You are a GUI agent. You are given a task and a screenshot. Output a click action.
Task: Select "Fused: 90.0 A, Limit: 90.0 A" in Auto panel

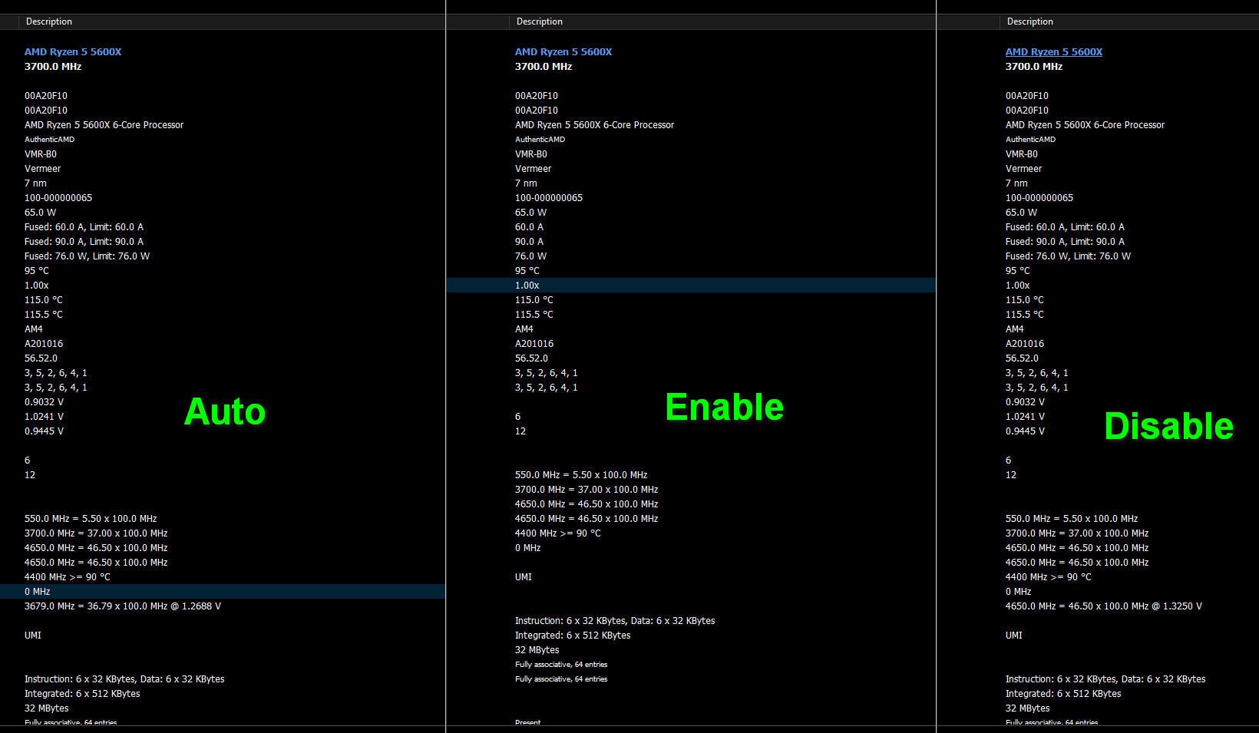click(x=84, y=242)
